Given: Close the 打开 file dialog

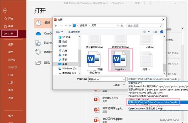Looking at the screenshot, I should [163, 20].
